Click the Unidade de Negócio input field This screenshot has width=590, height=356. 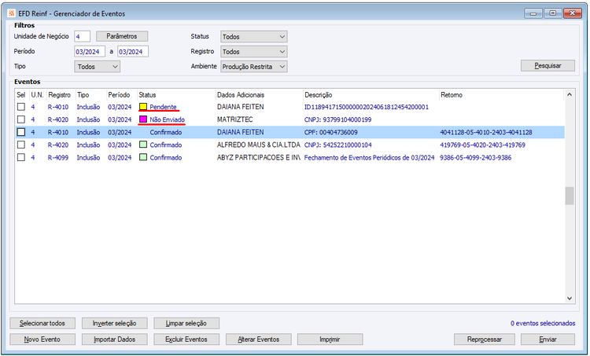point(82,36)
